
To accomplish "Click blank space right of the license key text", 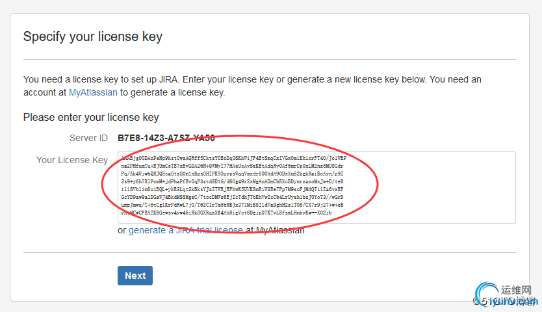I will (432, 187).
